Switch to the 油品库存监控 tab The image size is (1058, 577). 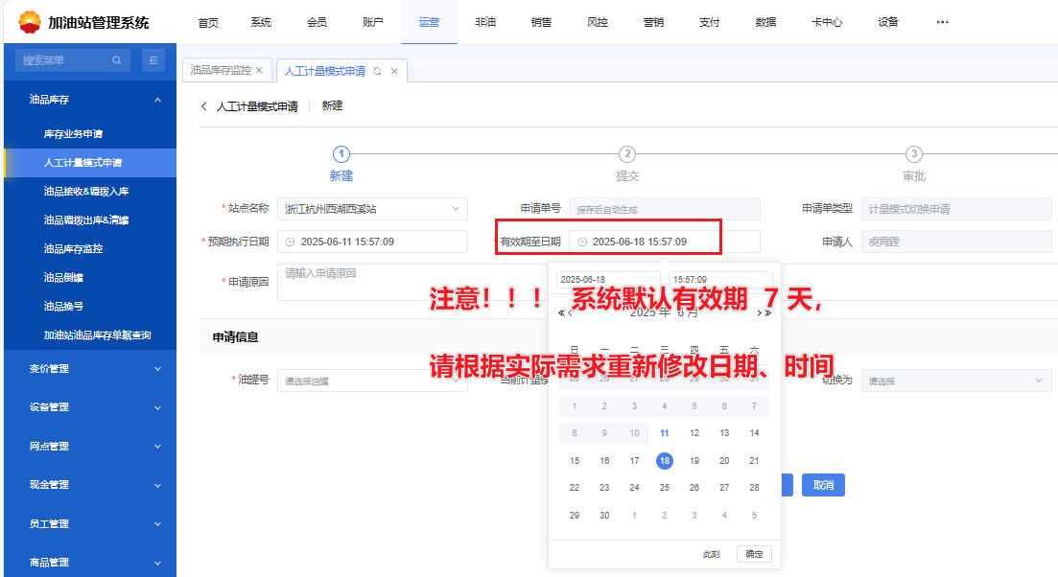220,71
